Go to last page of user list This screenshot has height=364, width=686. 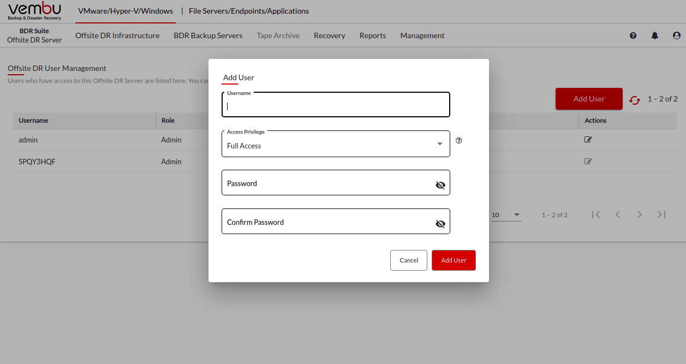pos(661,214)
